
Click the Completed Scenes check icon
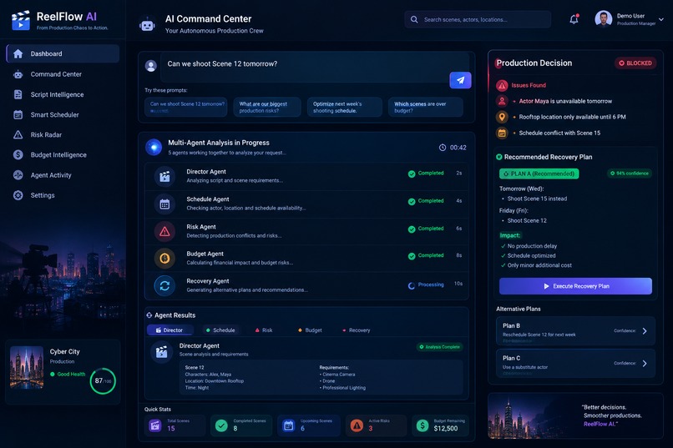point(221,425)
